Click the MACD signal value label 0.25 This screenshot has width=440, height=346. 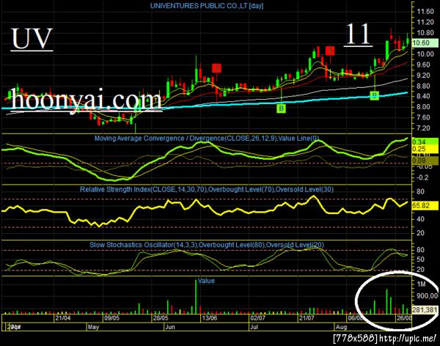click(425, 149)
